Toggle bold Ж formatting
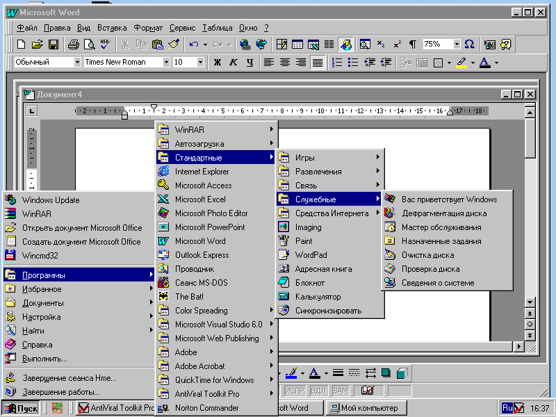The width and height of the screenshot is (556, 417). coord(218,63)
